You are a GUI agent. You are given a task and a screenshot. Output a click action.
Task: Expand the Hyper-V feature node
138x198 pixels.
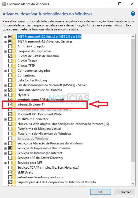click(5, 95)
